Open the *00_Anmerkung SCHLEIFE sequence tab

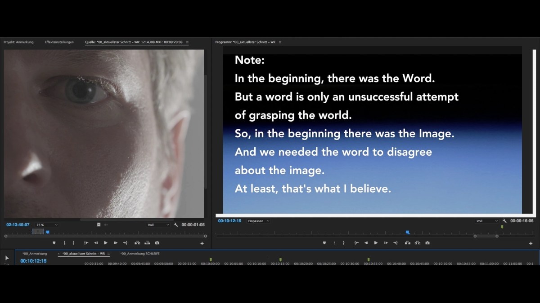pos(139,254)
